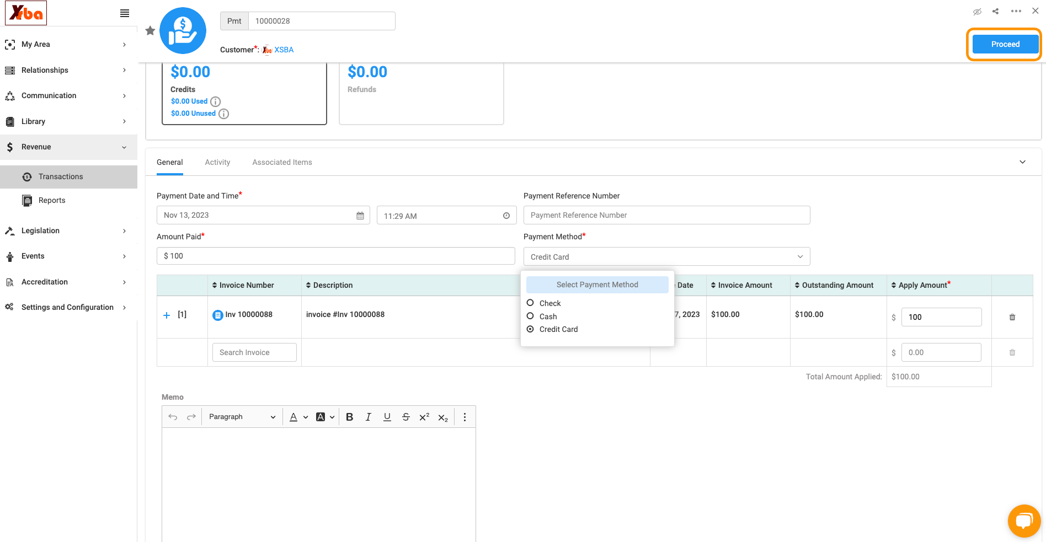The height and width of the screenshot is (542, 1046).
Task: Click the Proceed button
Action: [x=1005, y=44]
